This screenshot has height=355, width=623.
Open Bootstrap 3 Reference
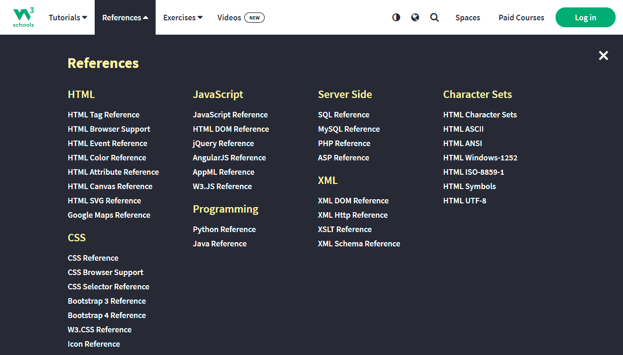107,301
